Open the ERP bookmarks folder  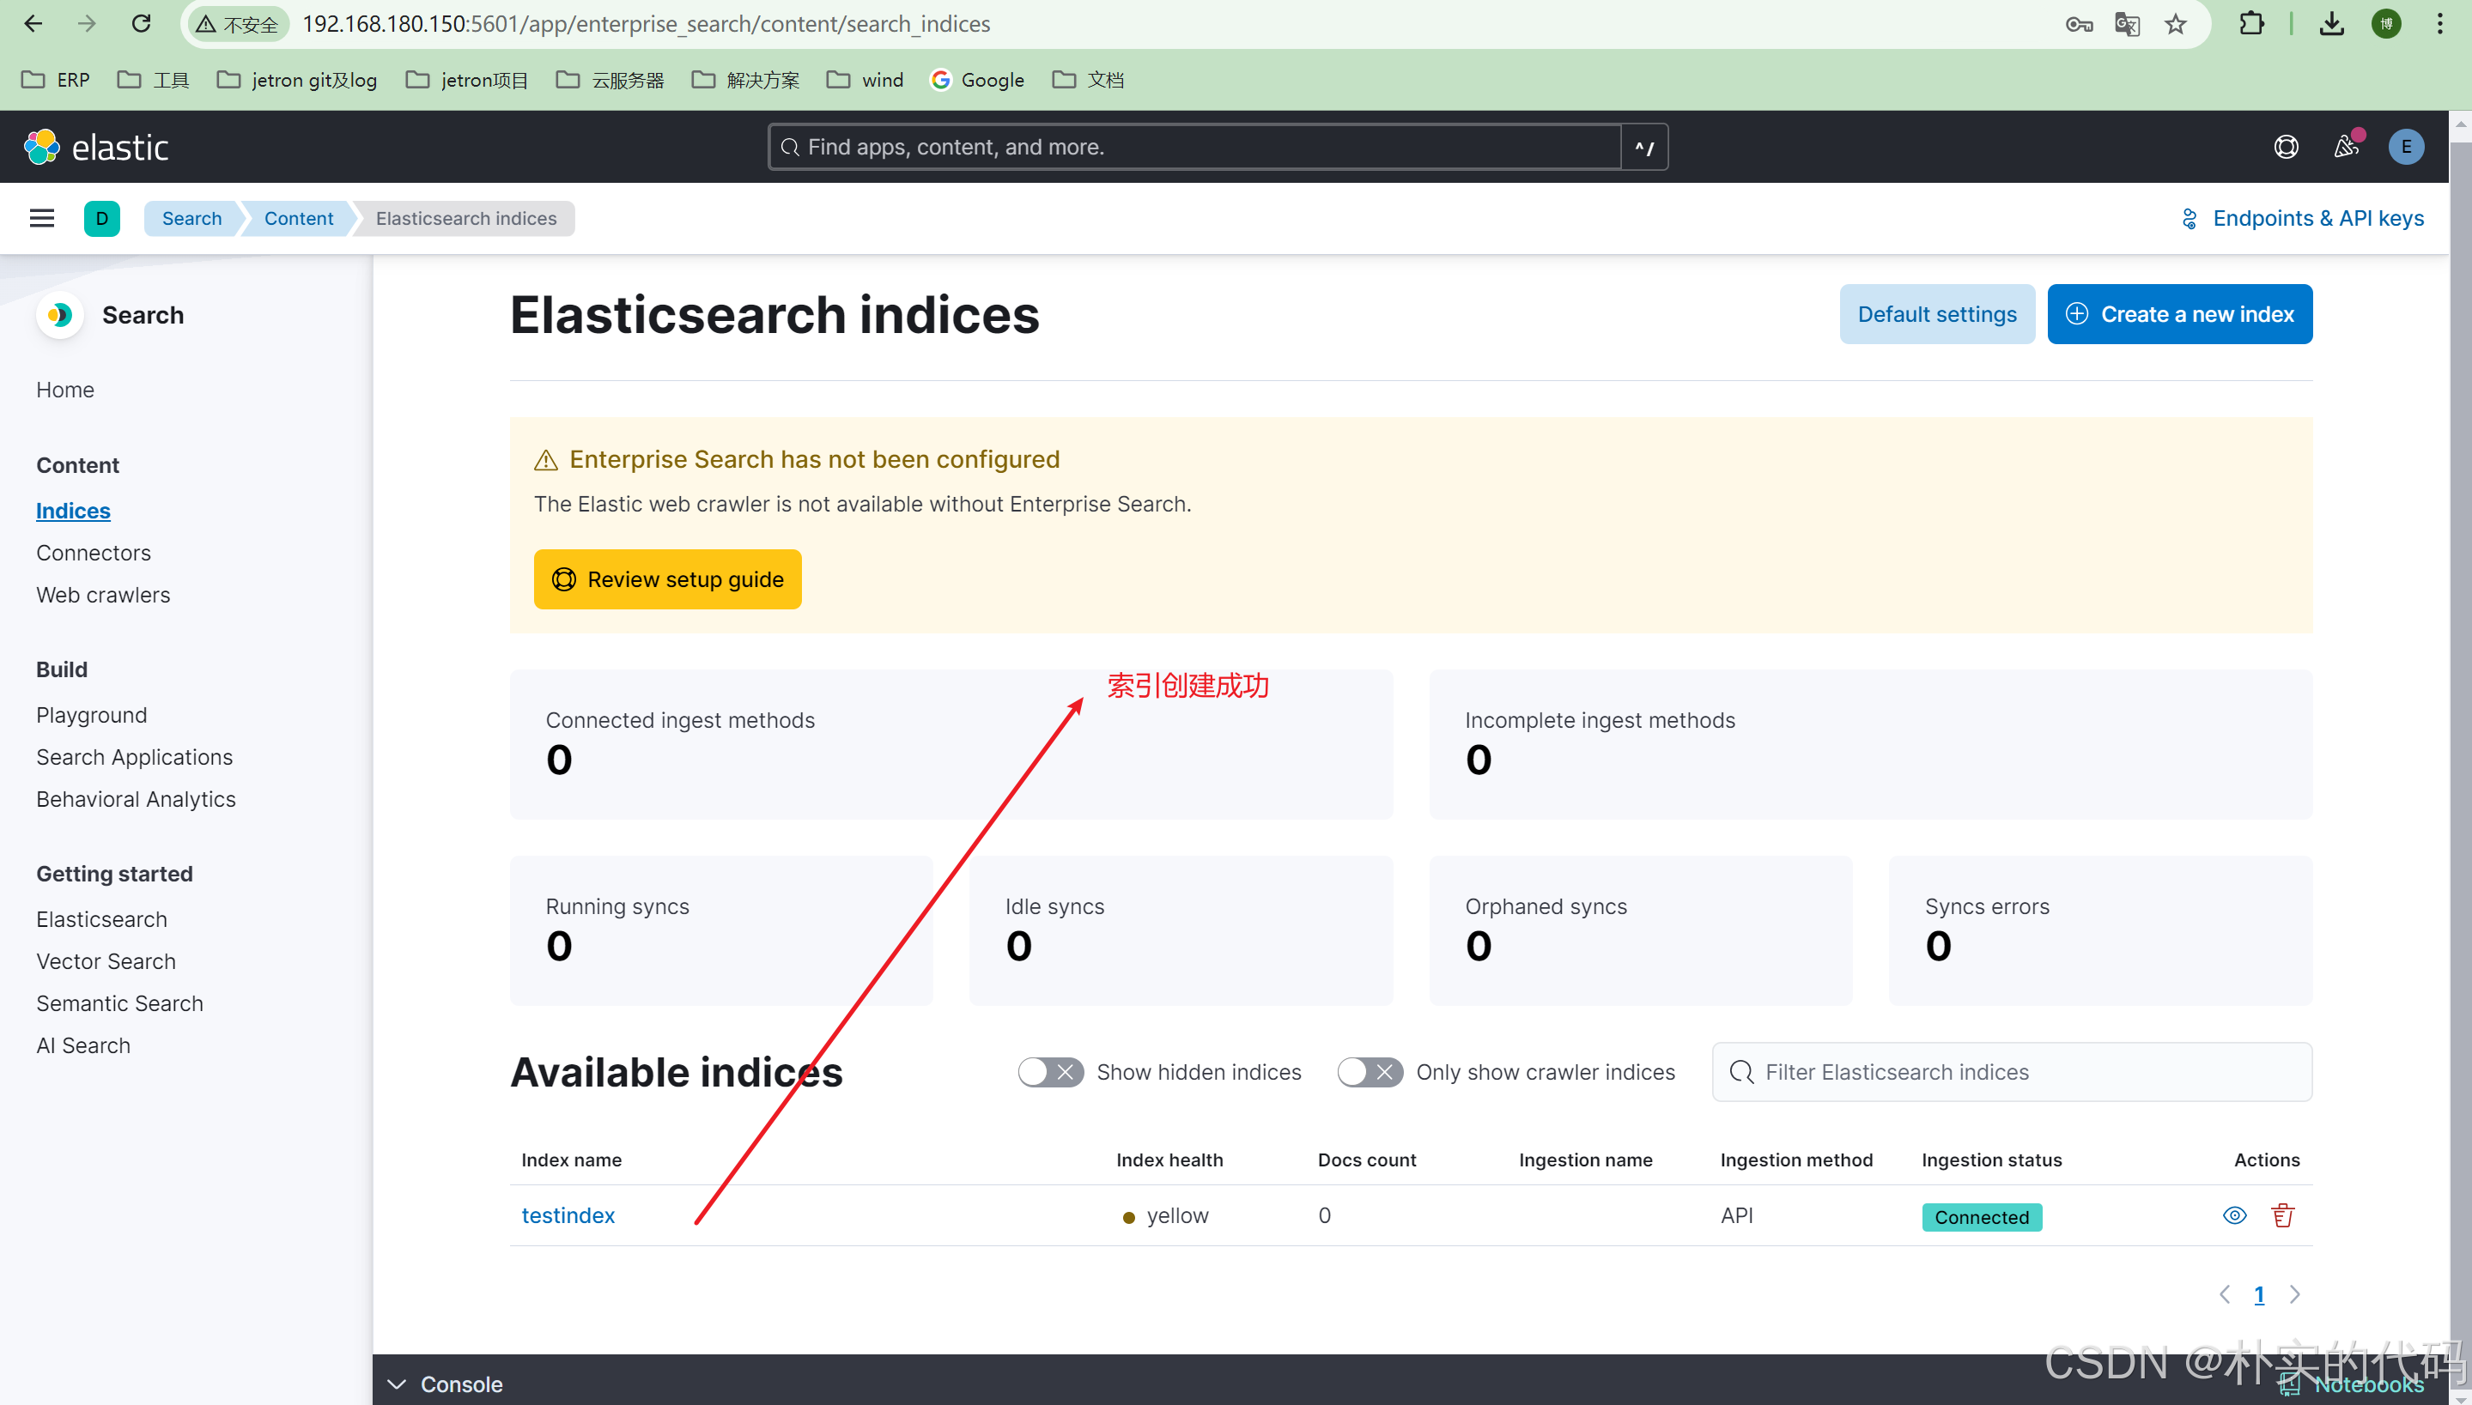coord(56,80)
